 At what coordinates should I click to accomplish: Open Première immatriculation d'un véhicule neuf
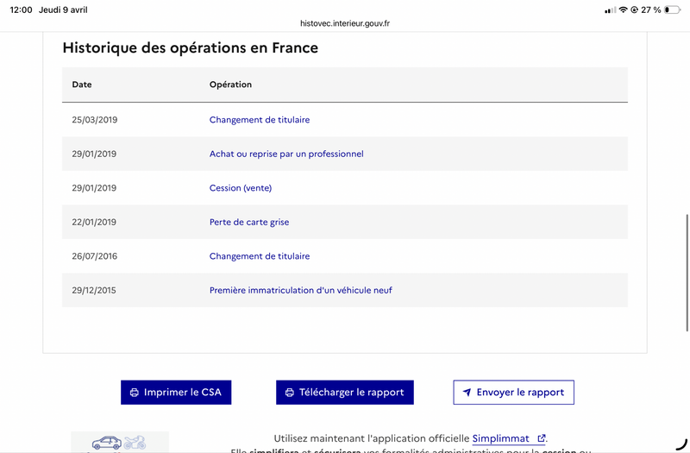300,290
